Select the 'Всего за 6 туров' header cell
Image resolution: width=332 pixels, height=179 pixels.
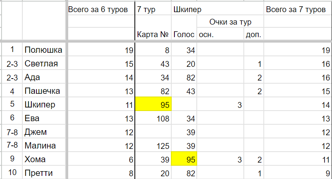pyautogui.click(x=101, y=9)
